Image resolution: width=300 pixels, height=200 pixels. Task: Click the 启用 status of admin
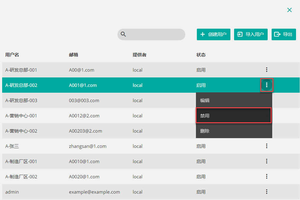(x=201, y=192)
